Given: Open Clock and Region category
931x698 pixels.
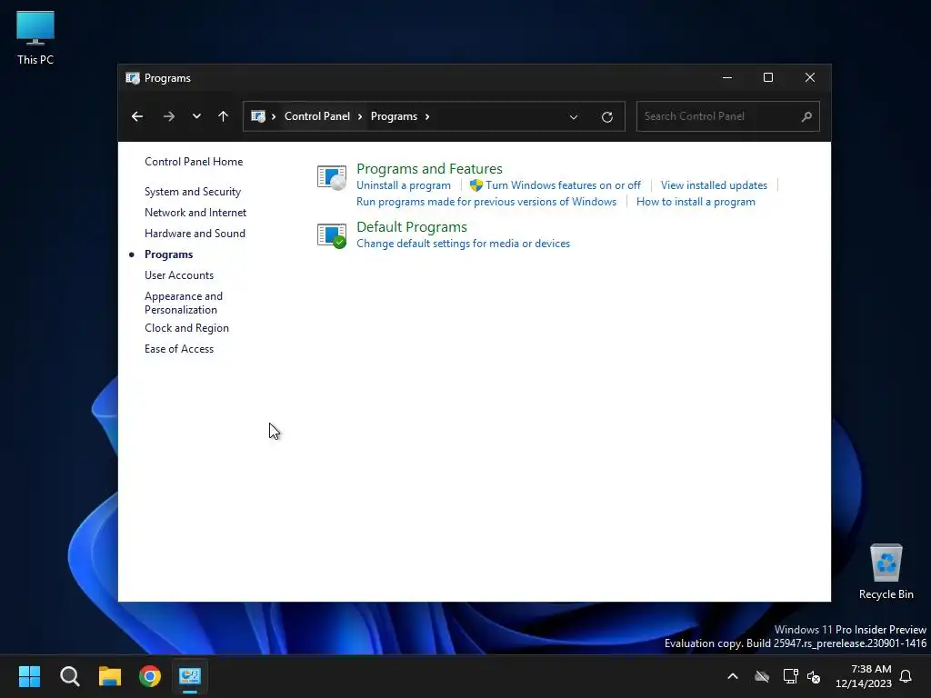Looking at the screenshot, I should point(186,328).
